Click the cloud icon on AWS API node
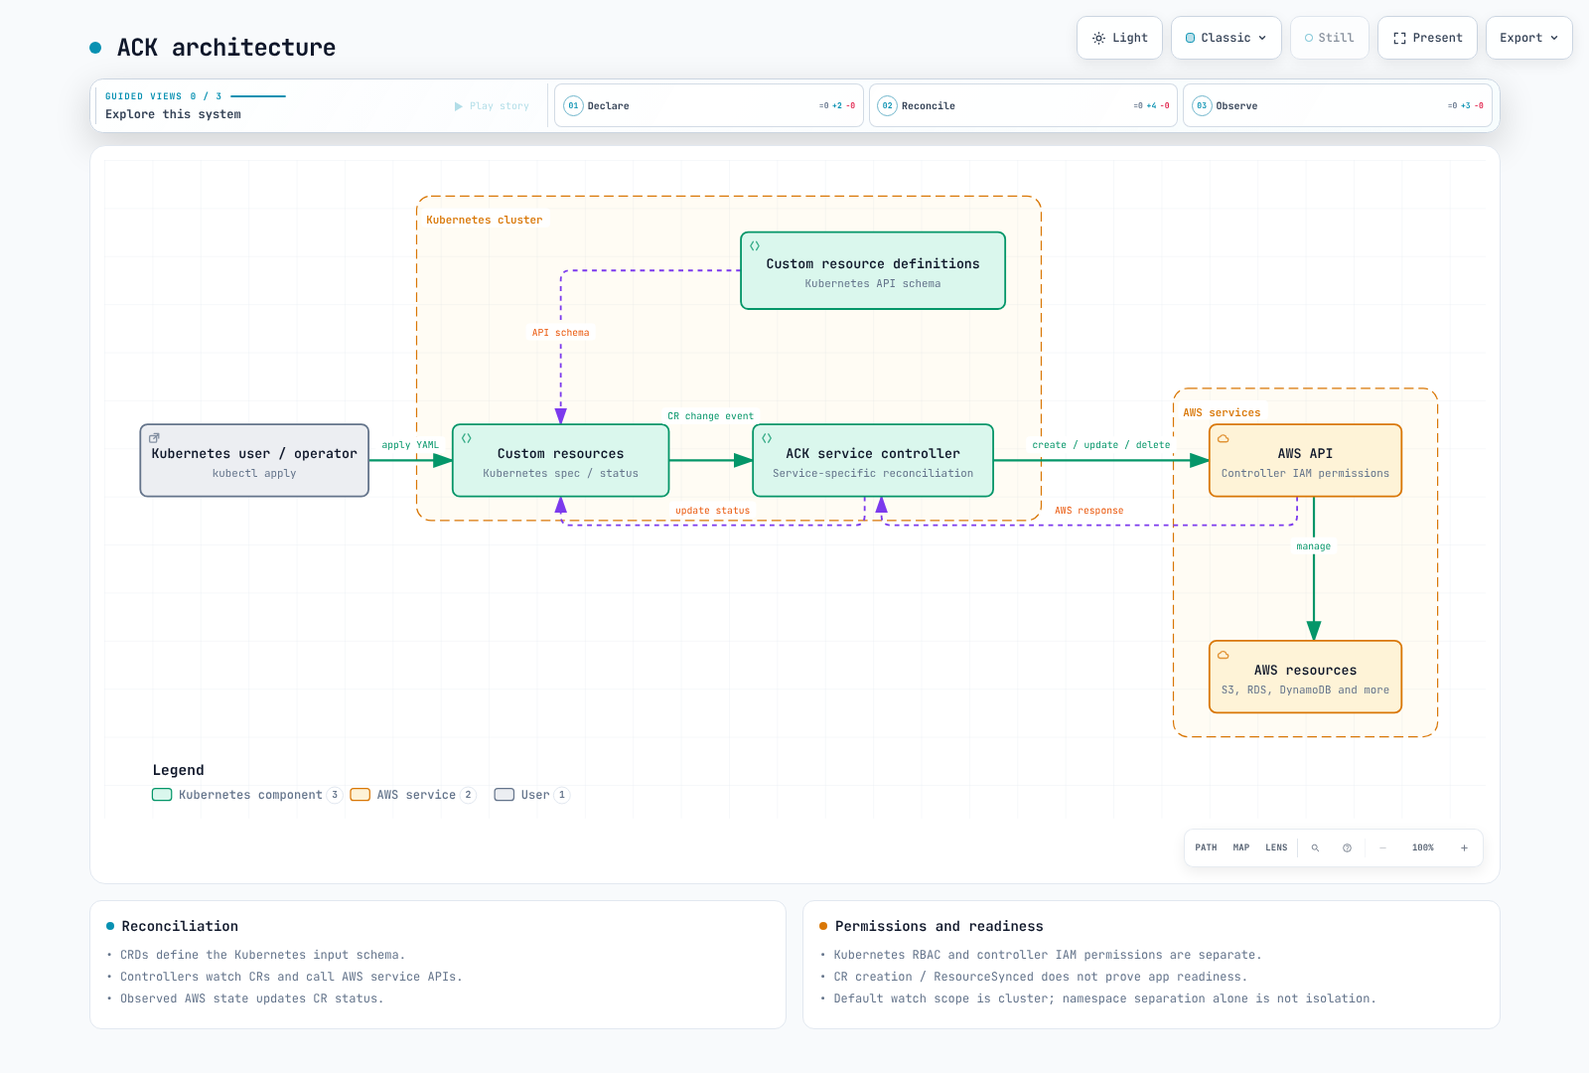The width and height of the screenshot is (1589, 1073). click(x=1224, y=438)
